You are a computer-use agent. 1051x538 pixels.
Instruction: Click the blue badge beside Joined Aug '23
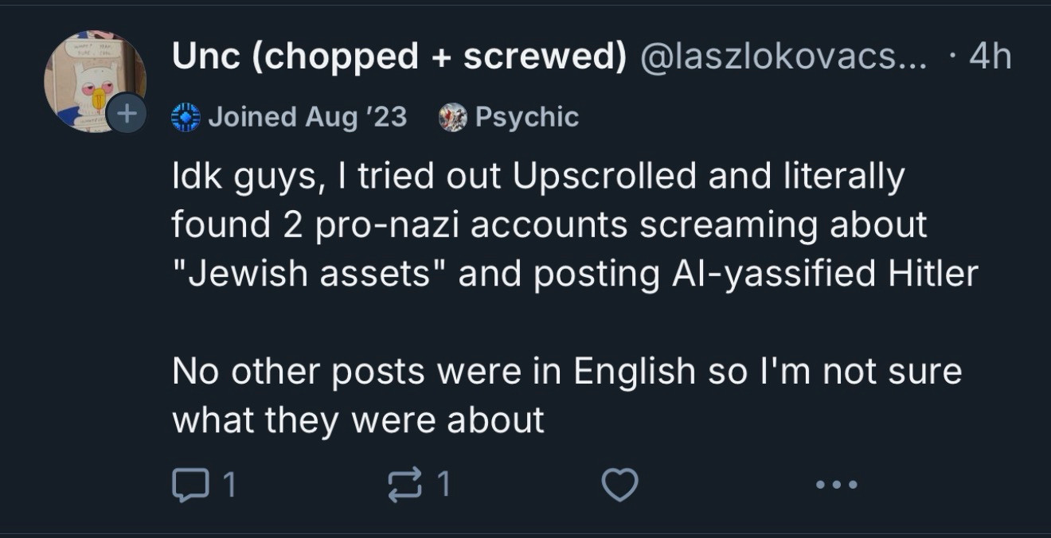click(x=186, y=118)
